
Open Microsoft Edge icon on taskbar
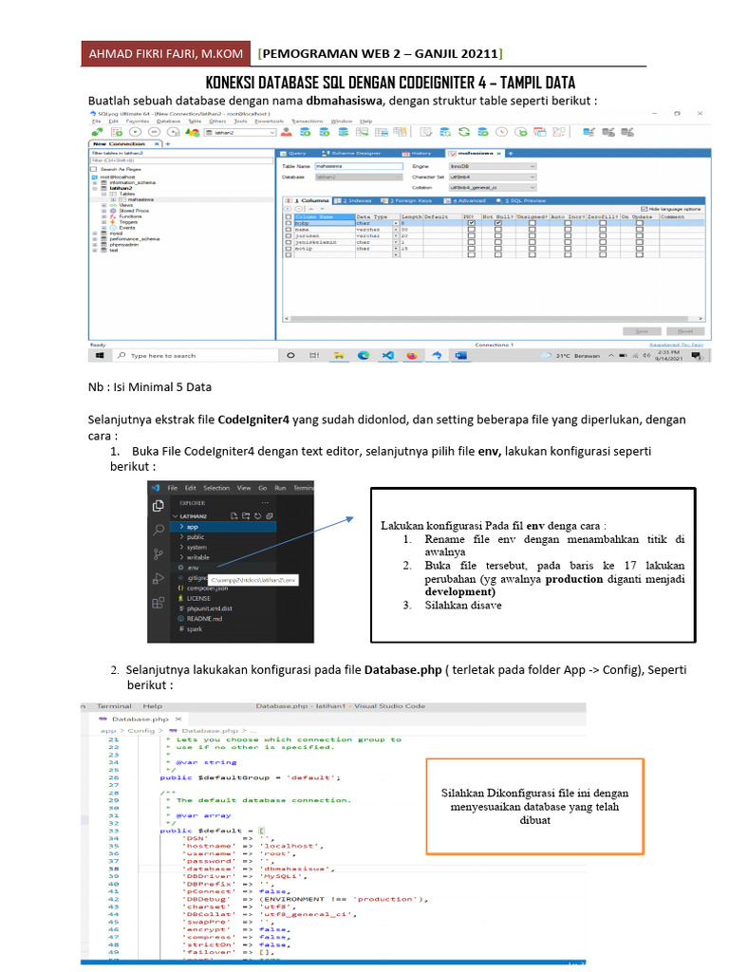click(x=364, y=355)
